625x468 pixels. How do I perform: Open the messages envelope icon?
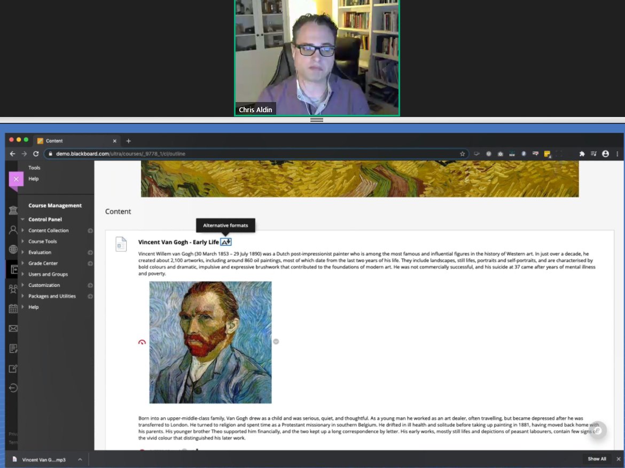point(12,328)
